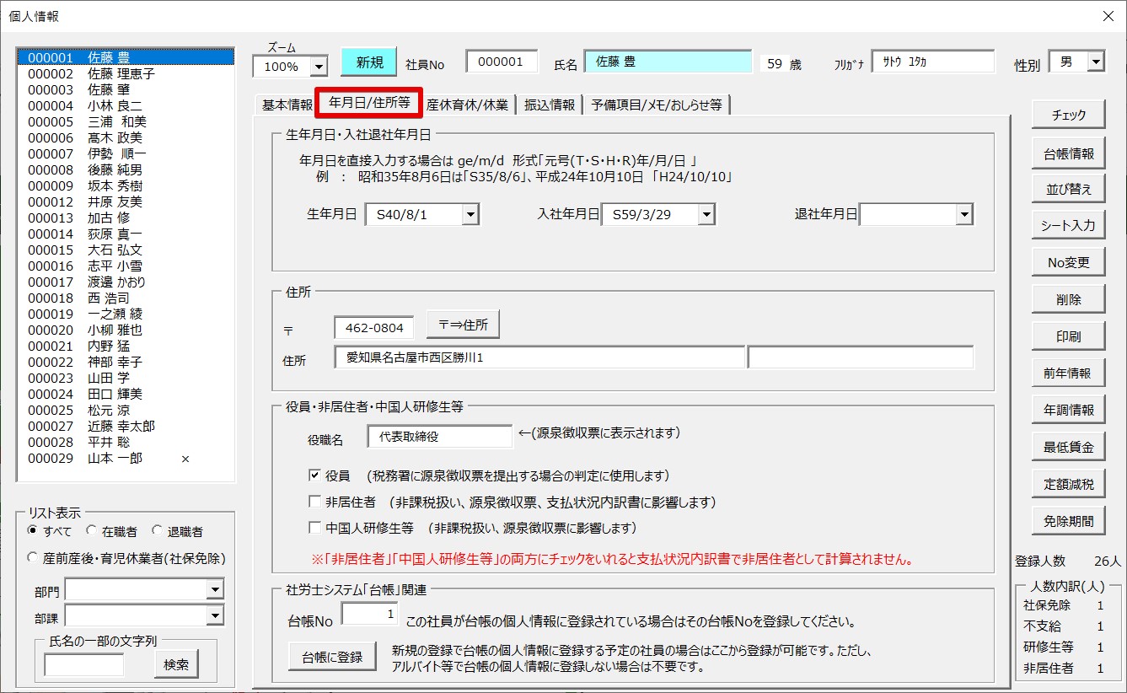The image size is (1127, 693).
Task: Select the すべて radio button
Action: (33, 531)
